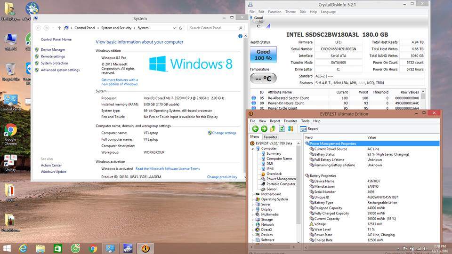Click the Attribute Name column header
The height and width of the screenshot is (254, 452).
tap(280, 92)
